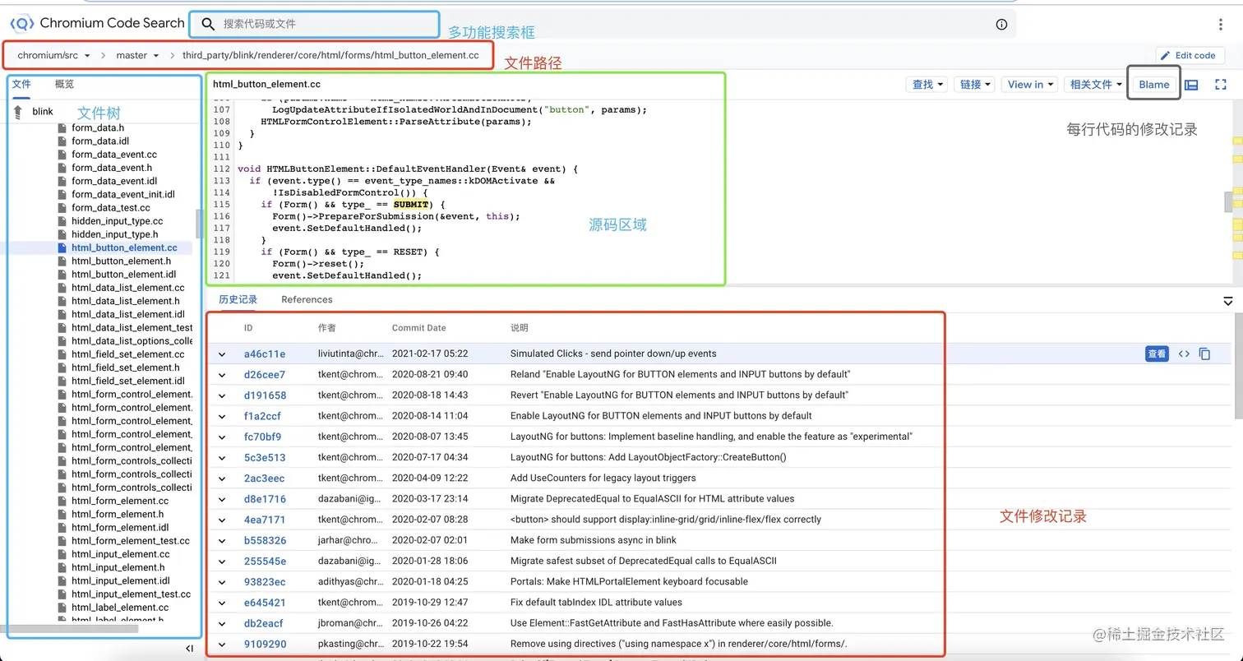Open the 相关文件 dropdown

click(x=1095, y=85)
